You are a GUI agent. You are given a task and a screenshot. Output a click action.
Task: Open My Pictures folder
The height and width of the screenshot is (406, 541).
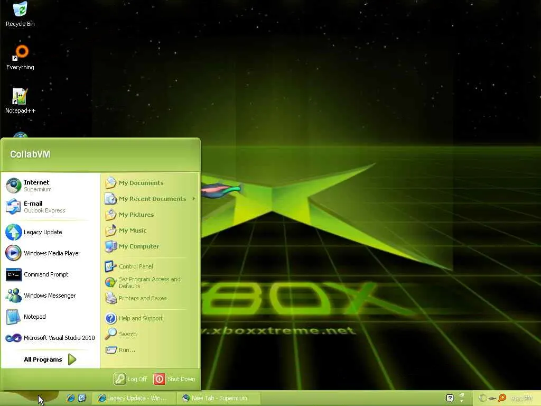[151, 215]
